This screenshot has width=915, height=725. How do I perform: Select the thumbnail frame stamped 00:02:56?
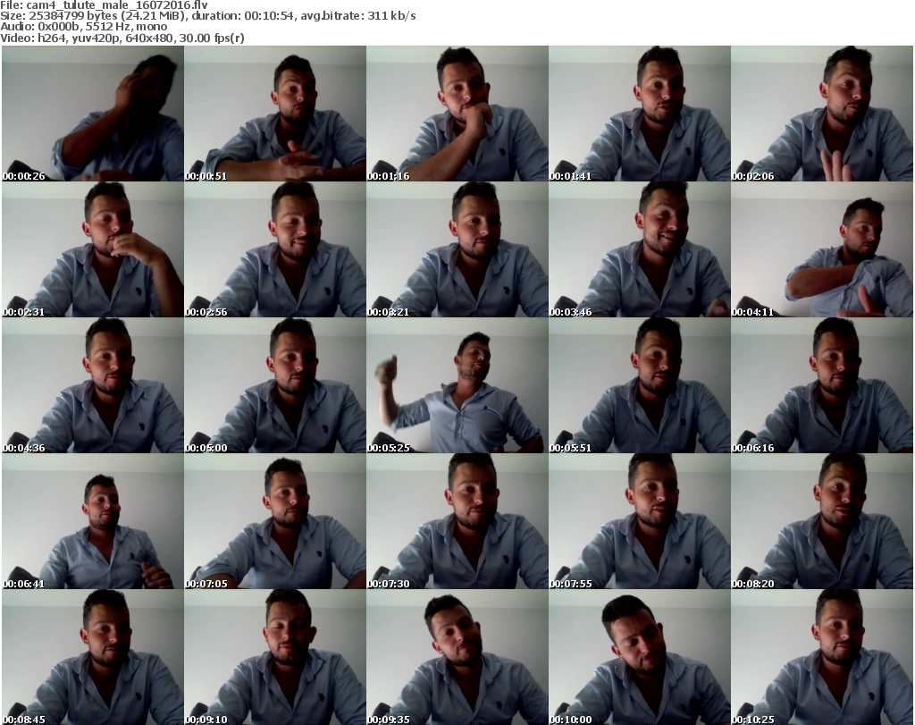(275, 249)
